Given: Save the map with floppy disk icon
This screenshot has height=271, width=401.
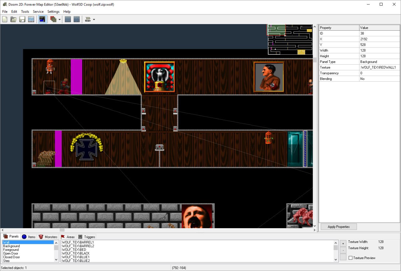Looking at the screenshot, I should [22, 19].
